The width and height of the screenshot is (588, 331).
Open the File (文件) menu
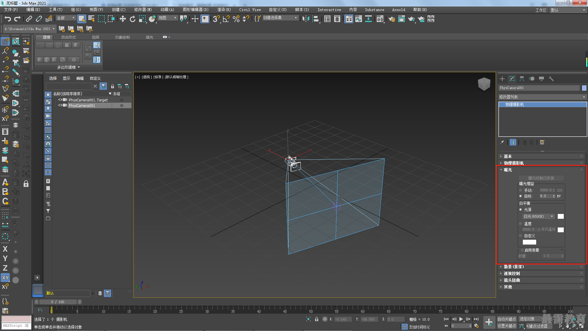[11, 10]
